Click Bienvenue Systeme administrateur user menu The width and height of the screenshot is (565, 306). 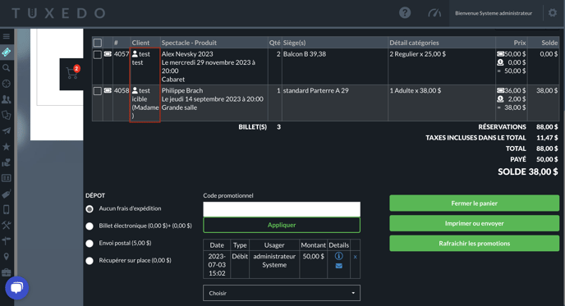[x=494, y=13]
